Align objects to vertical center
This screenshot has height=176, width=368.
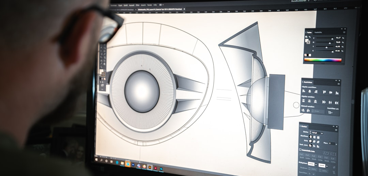[x=331, y=92]
